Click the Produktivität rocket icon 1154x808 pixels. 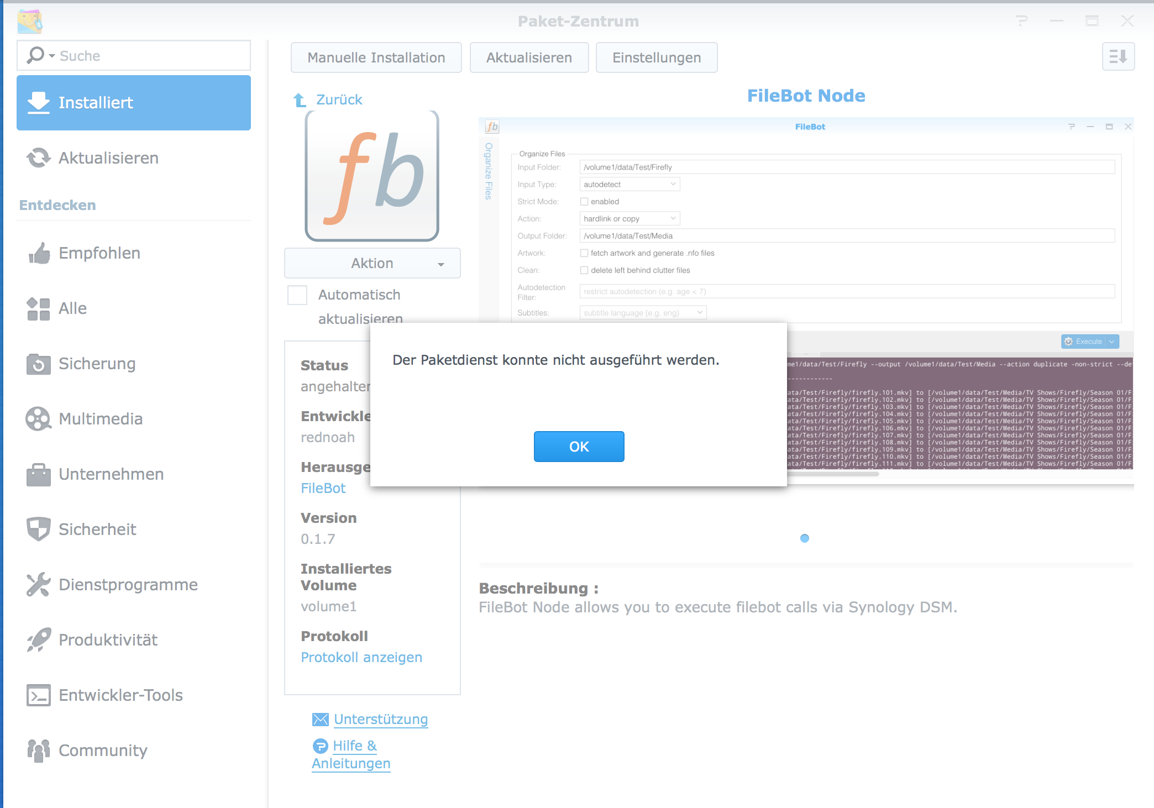(x=39, y=640)
